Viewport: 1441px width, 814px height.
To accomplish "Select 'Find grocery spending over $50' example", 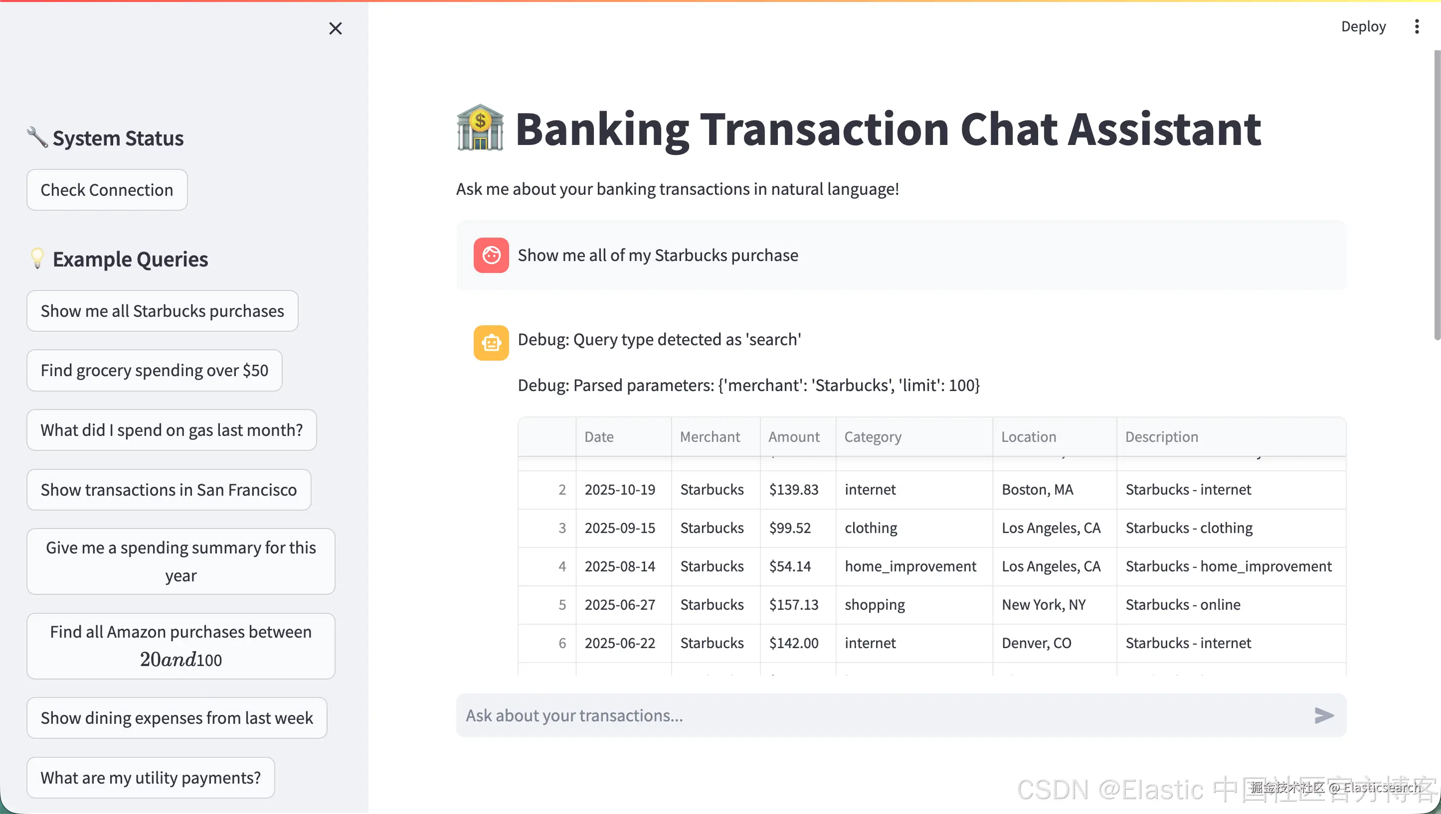I will pos(155,370).
